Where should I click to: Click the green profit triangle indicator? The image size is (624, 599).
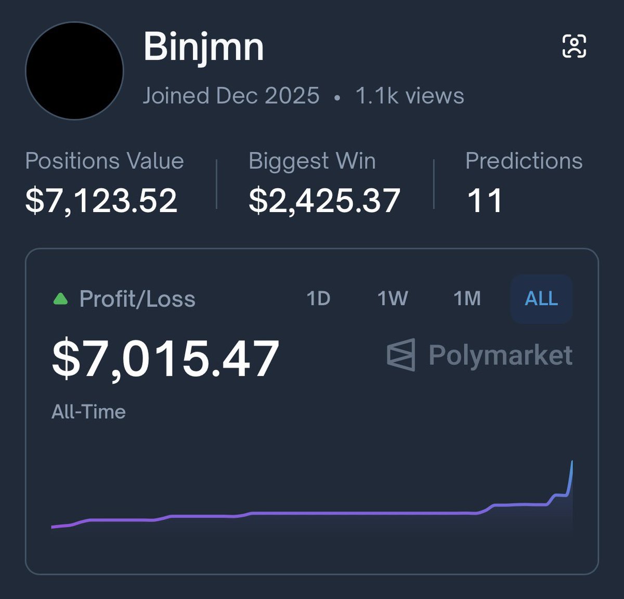click(x=61, y=299)
